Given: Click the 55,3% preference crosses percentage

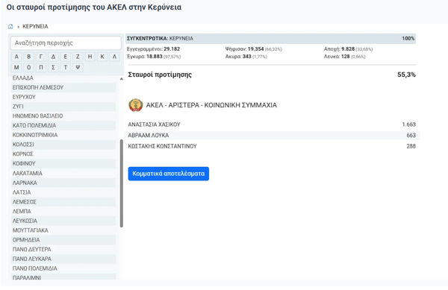Looking at the screenshot, I should coord(407,75).
